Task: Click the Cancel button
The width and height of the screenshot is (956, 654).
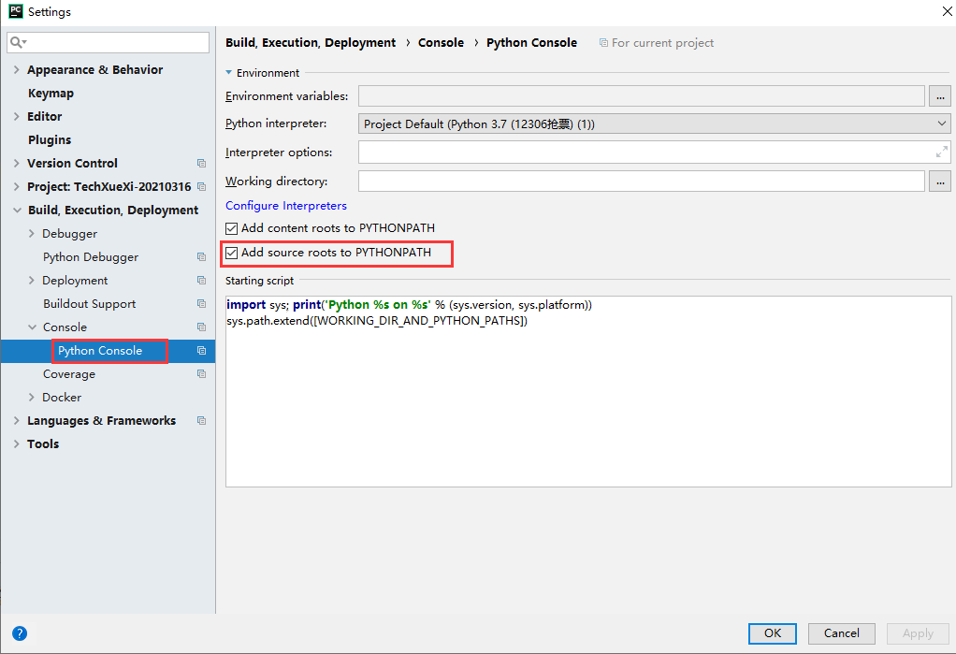Action: click(x=841, y=633)
